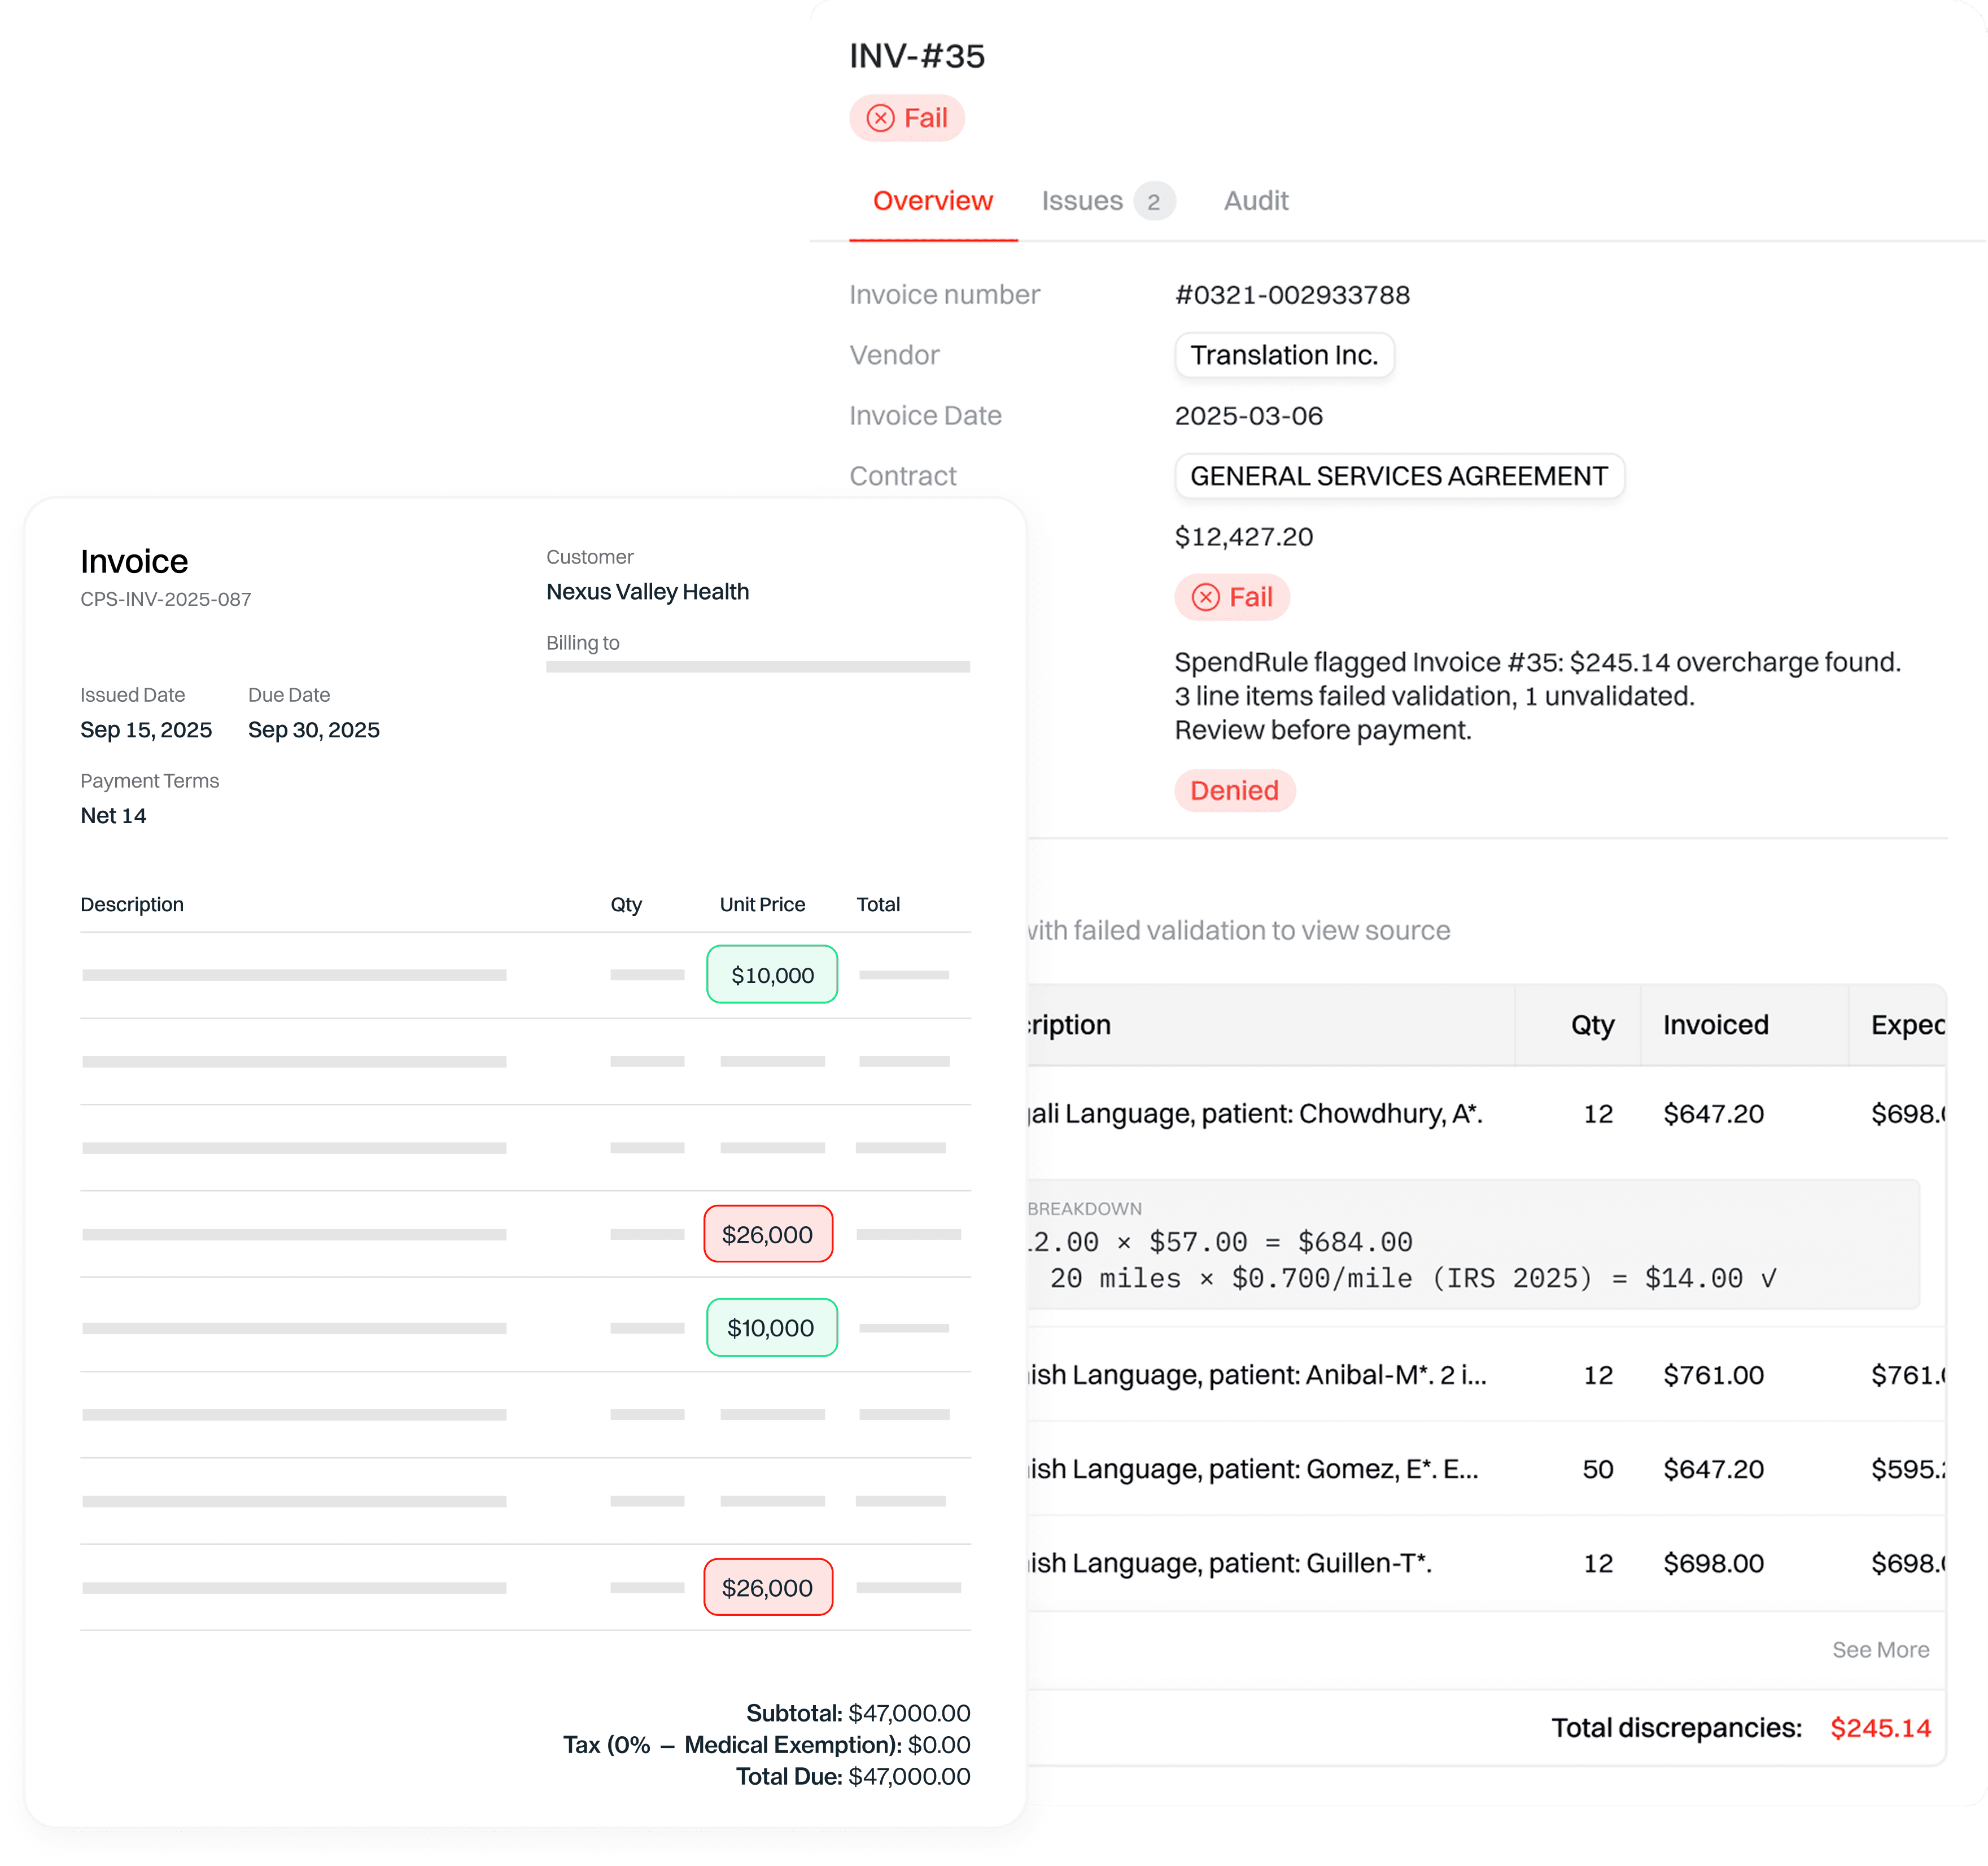Switch to the Audit tab

coord(1255,201)
